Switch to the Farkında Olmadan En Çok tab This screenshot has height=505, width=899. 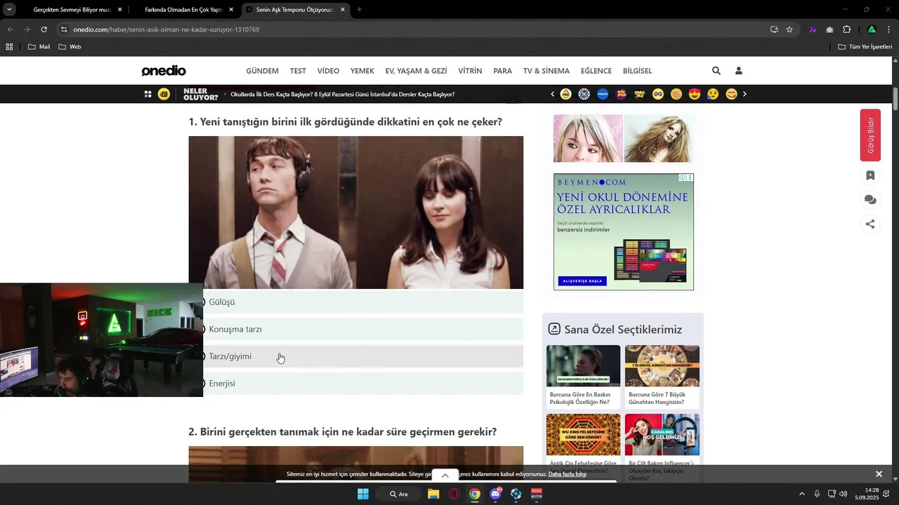pyautogui.click(x=183, y=10)
